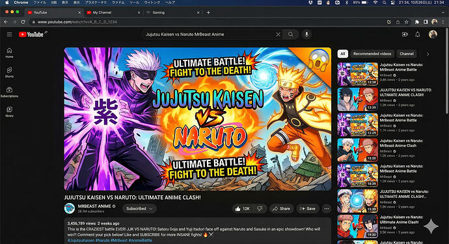Open the Chrome tab search chevron
This screenshot has width=449, height=244.
pos(443,12)
